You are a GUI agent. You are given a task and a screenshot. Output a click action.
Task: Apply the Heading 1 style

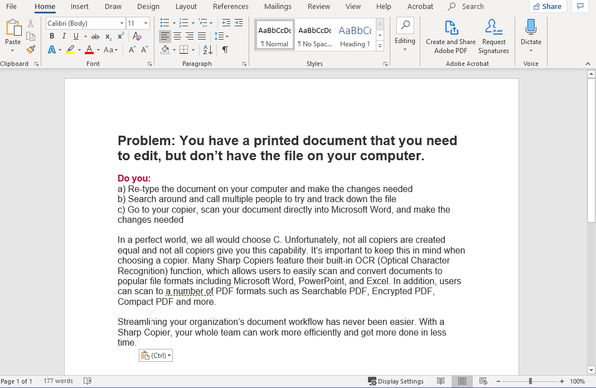[355, 35]
